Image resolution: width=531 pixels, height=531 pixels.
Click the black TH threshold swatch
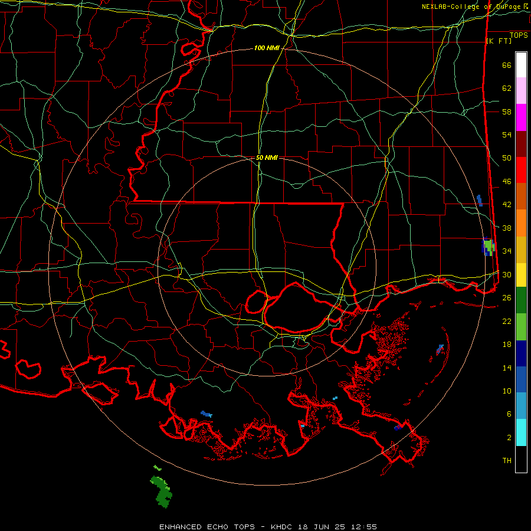[521, 459]
